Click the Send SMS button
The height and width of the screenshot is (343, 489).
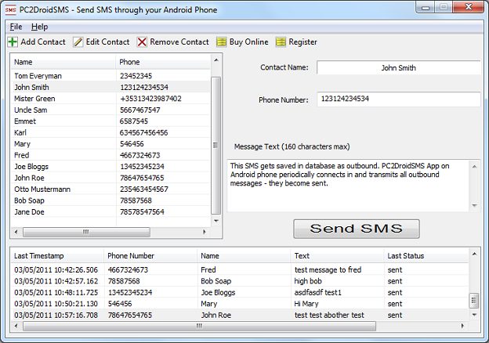(357, 229)
